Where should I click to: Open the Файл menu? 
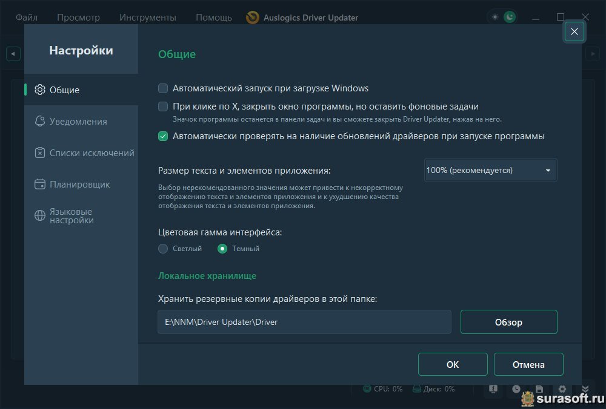26,18
